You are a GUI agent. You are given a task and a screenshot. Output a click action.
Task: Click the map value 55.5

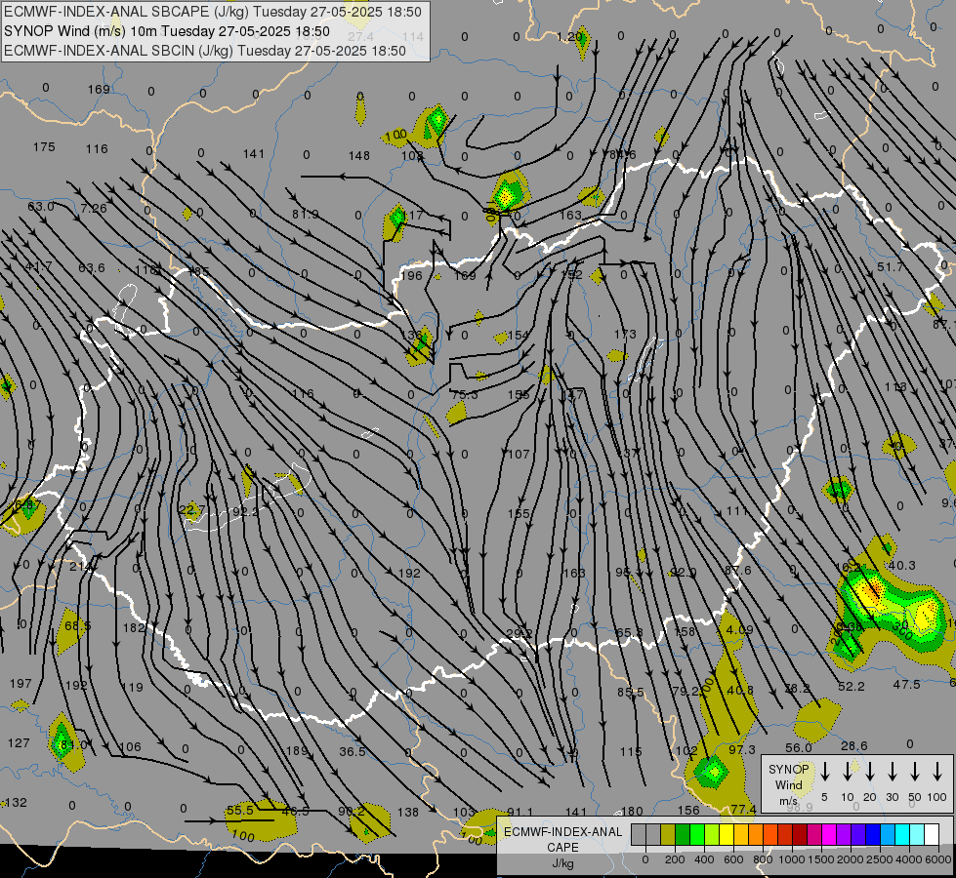[239, 811]
